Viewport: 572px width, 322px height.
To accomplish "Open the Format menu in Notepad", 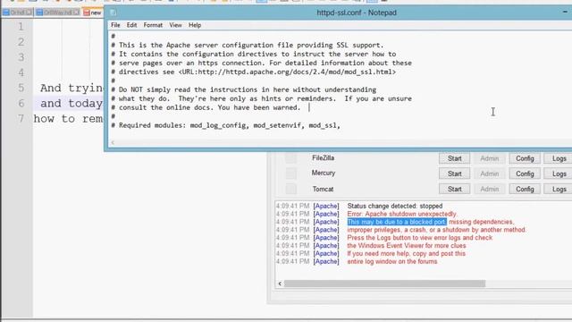I will 153,25.
